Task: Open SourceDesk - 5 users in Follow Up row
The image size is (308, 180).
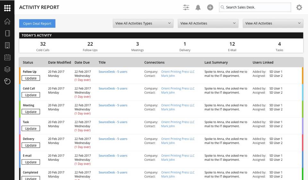Action: [113, 72]
